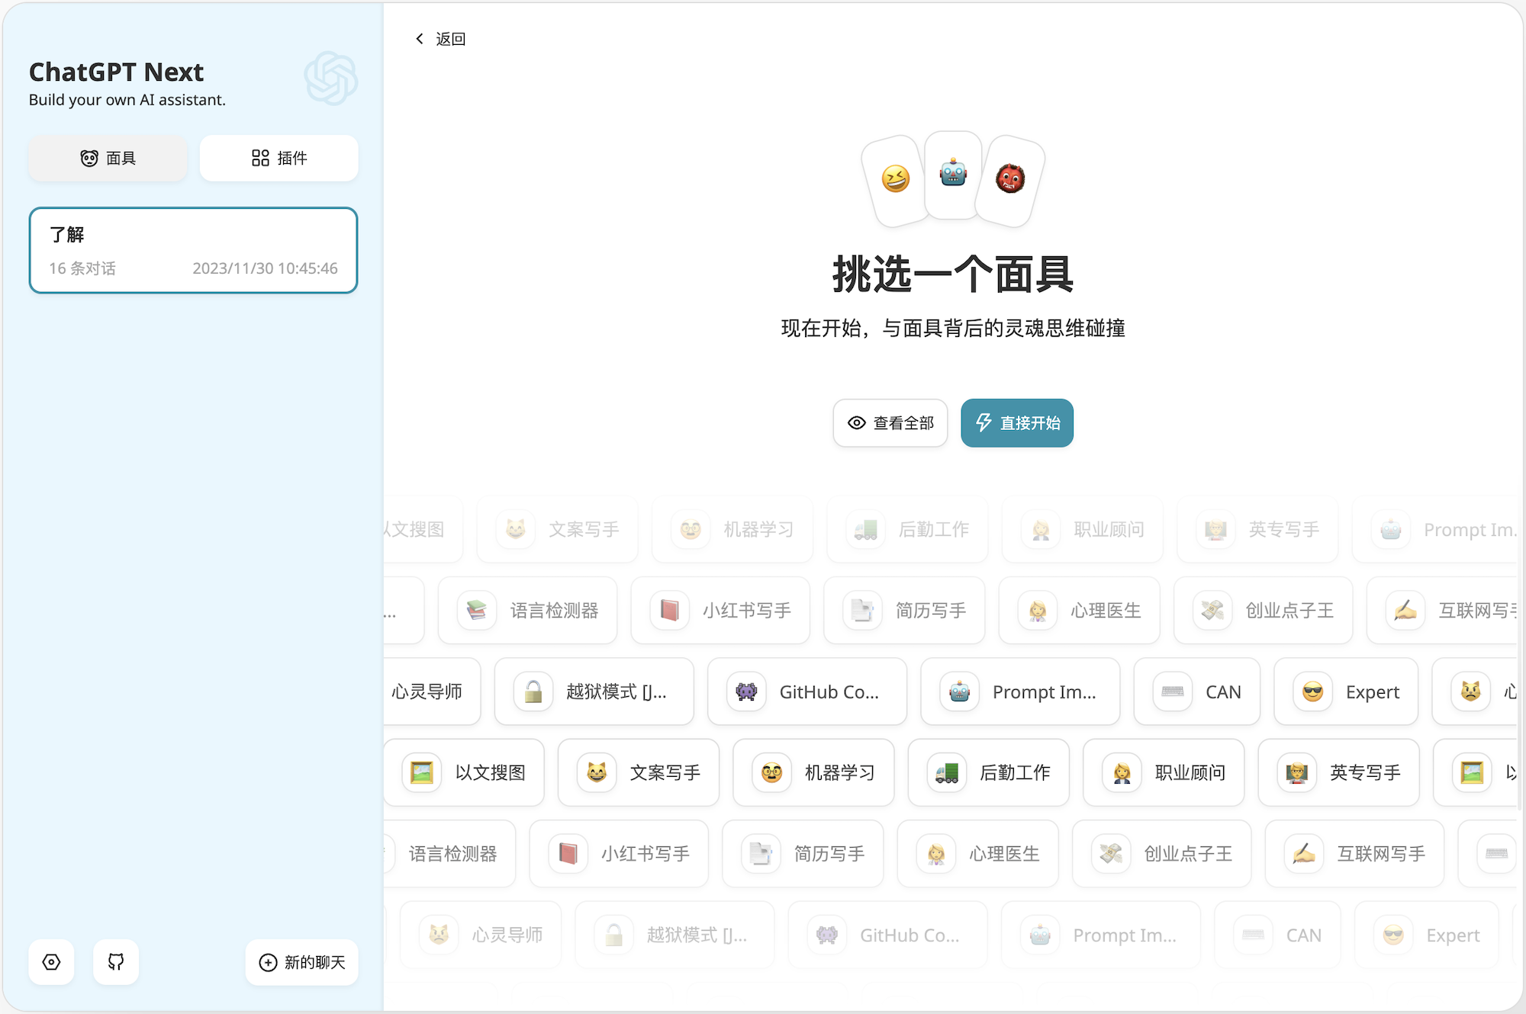The height and width of the screenshot is (1014, 1526).
Task: Select the CAN mask with keyboard icon
Action: pyautogui.click(x=1196, y=692)
